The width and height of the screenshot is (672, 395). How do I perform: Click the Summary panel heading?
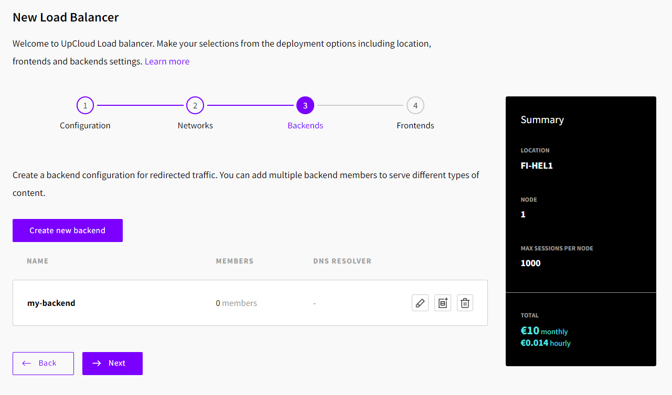pos(542,119)
